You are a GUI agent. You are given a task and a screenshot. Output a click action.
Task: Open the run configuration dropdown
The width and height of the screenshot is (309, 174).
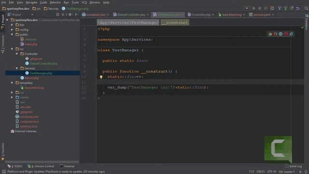(x=247, y=9)
